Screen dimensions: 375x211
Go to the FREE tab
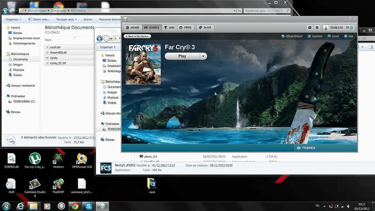185,28
